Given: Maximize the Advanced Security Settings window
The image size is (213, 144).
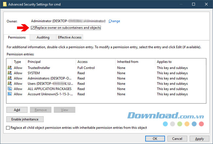Looking at the screenshot, I should [193, 4].
